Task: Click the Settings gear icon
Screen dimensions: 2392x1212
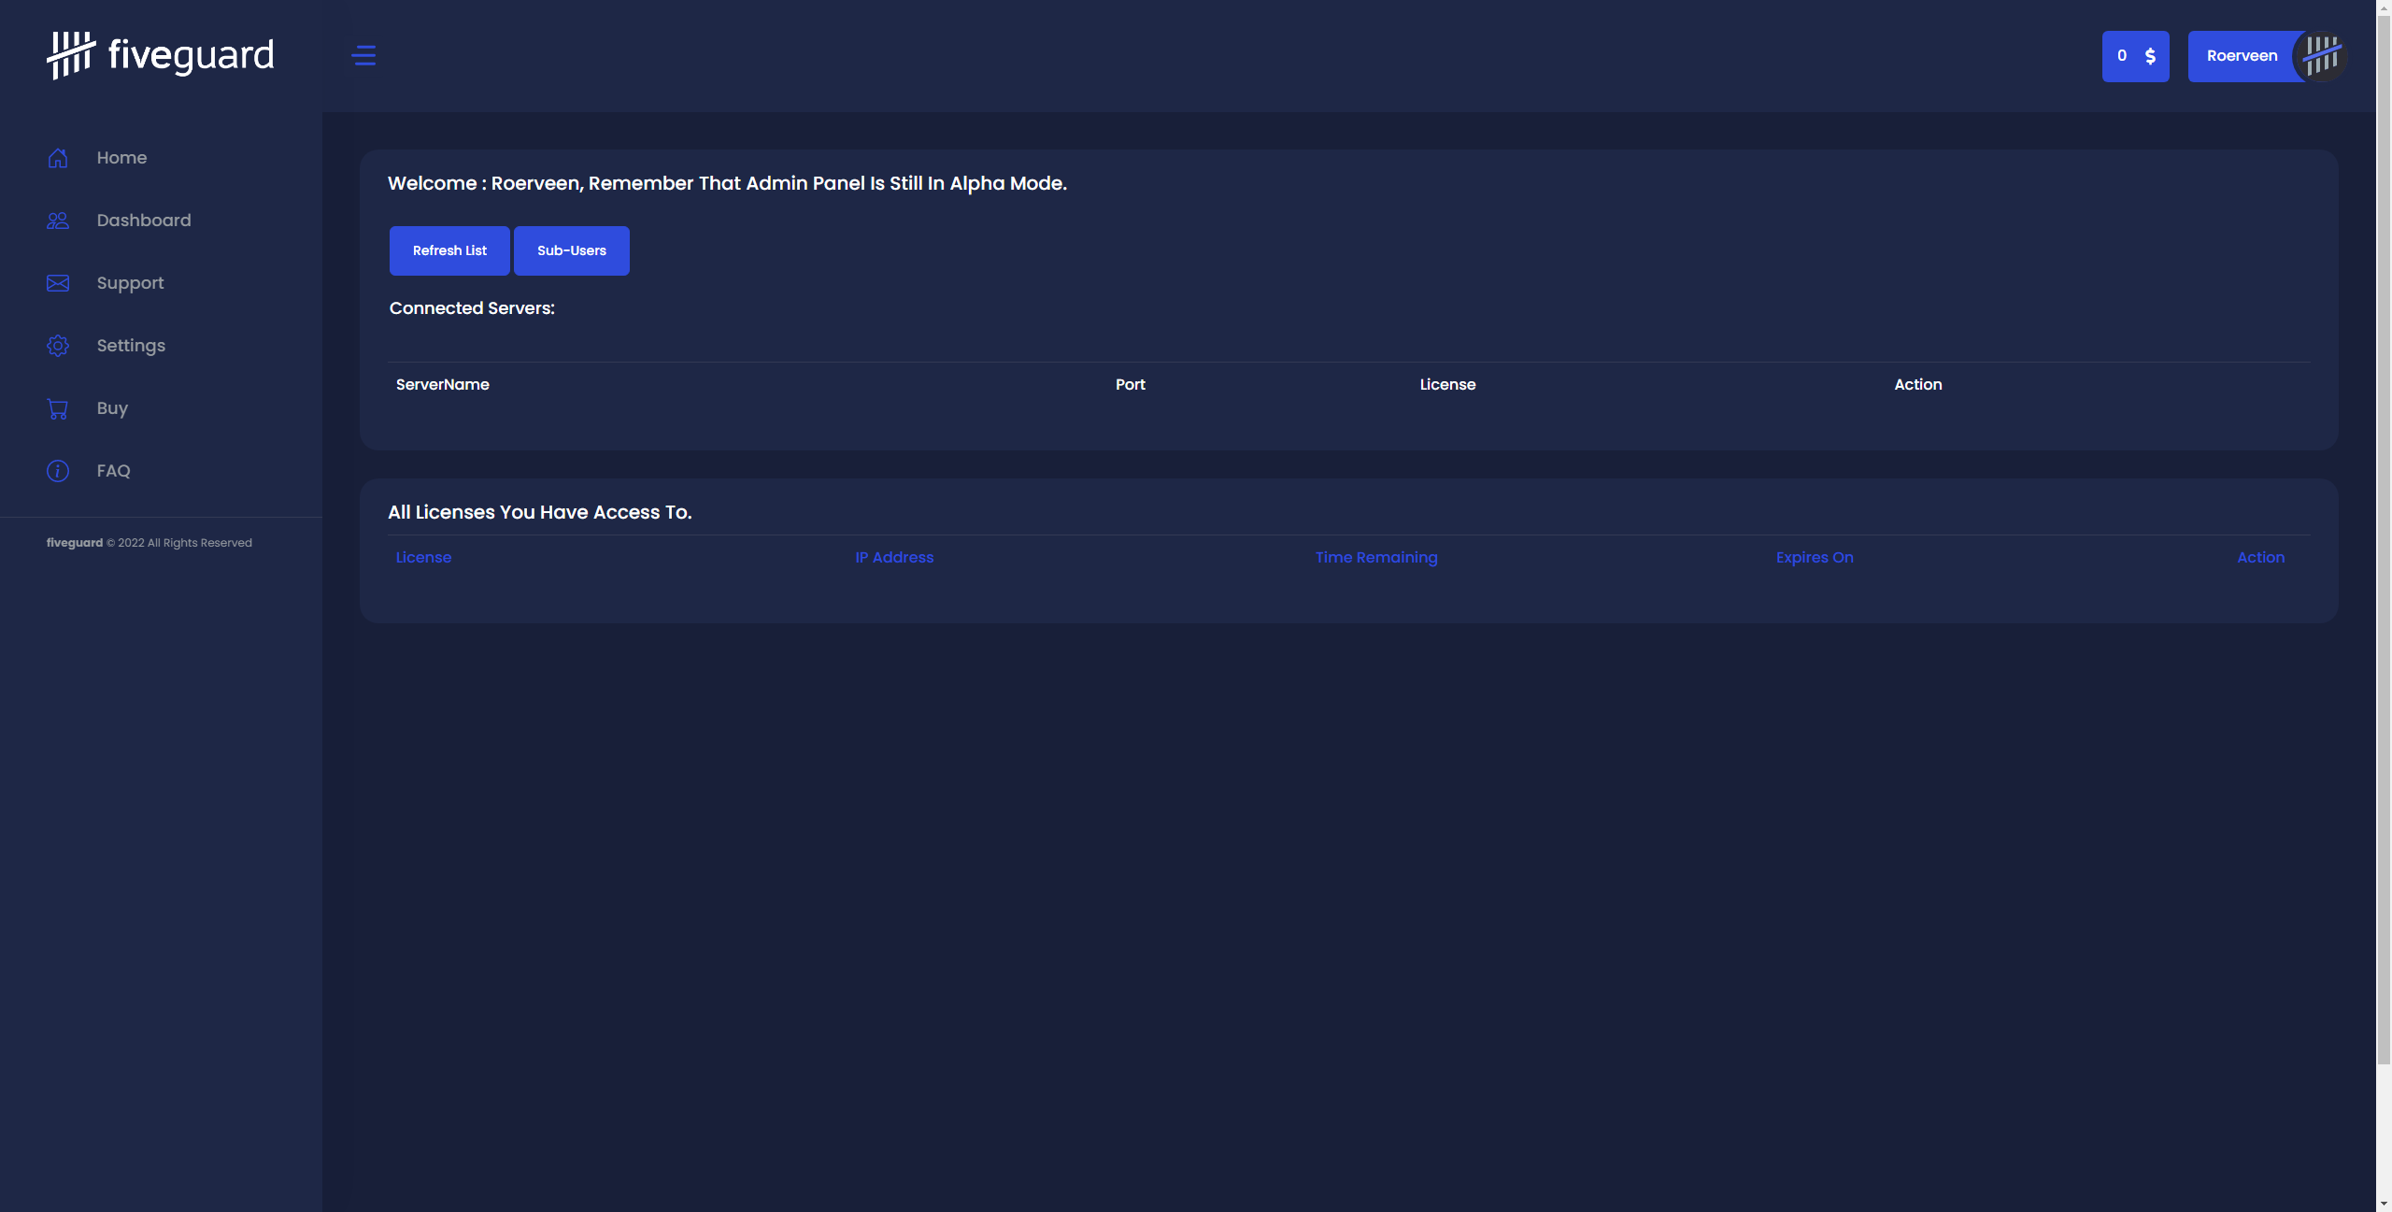Action: click(58, 346)
